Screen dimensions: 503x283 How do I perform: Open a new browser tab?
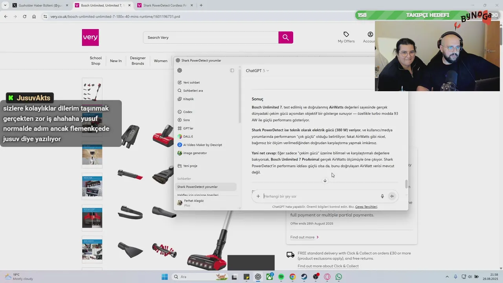[x=201, y=6]
